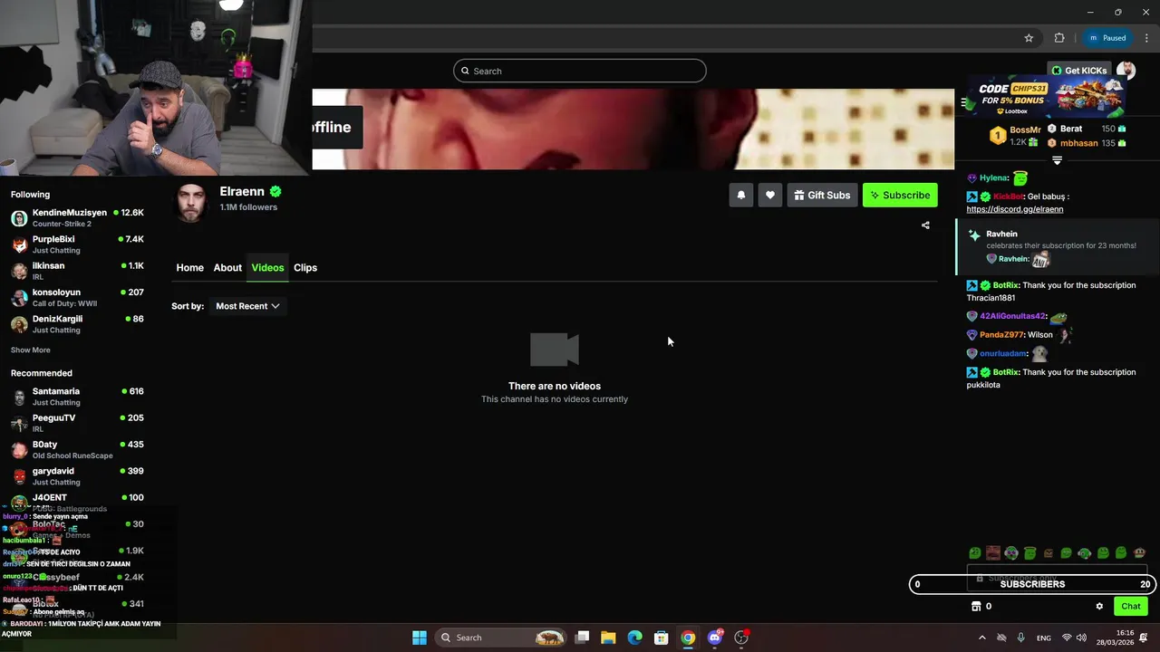
Task: Open Chrome extensions puzzle icon
Action: (1059, 38)
